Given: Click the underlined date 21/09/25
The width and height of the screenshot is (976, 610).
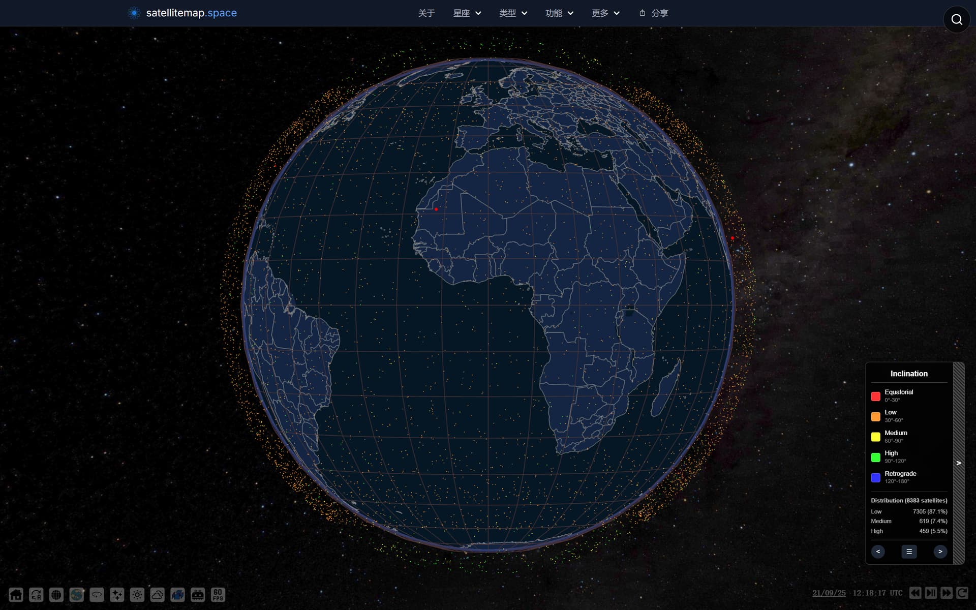Looking at the screenshot, I should pos(829,593).
